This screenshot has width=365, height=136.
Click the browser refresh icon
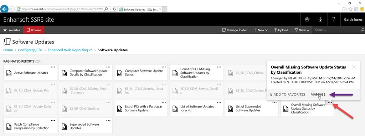tap(114, 9)
